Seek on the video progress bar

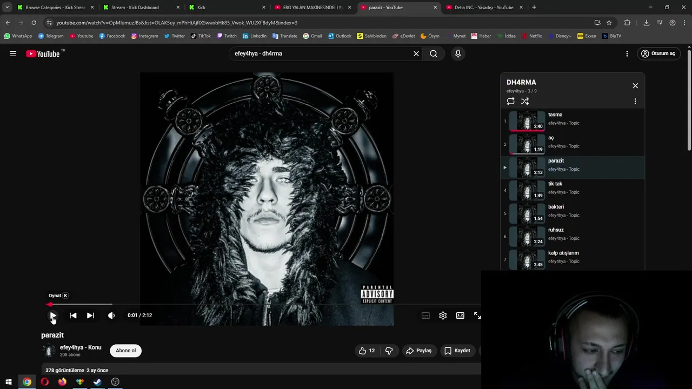coord(264,305)
